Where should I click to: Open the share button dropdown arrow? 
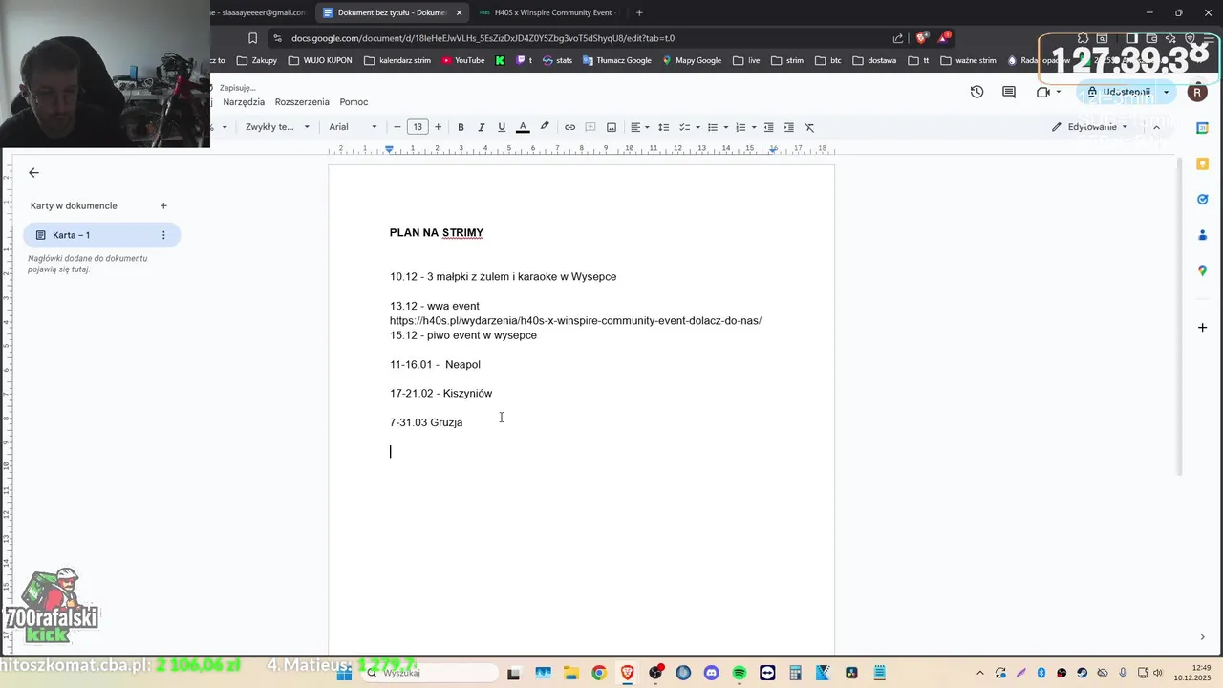1166,92
